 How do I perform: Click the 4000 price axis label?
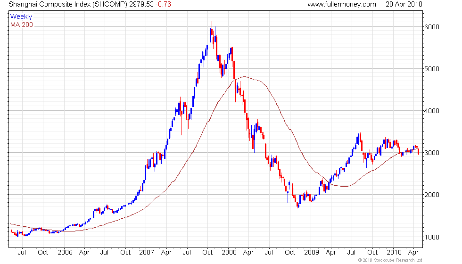(432, 111)
